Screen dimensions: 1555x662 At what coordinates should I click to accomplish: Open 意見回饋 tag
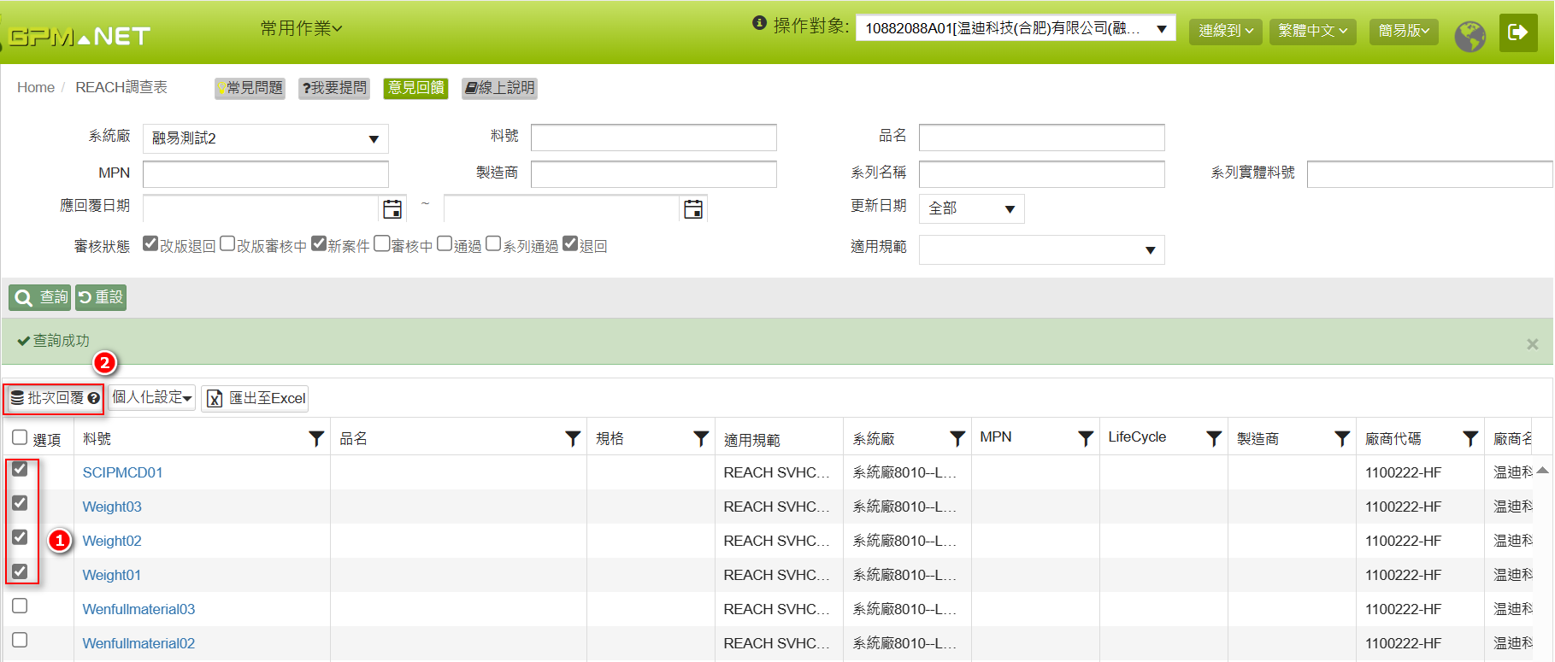click(415, 88)
